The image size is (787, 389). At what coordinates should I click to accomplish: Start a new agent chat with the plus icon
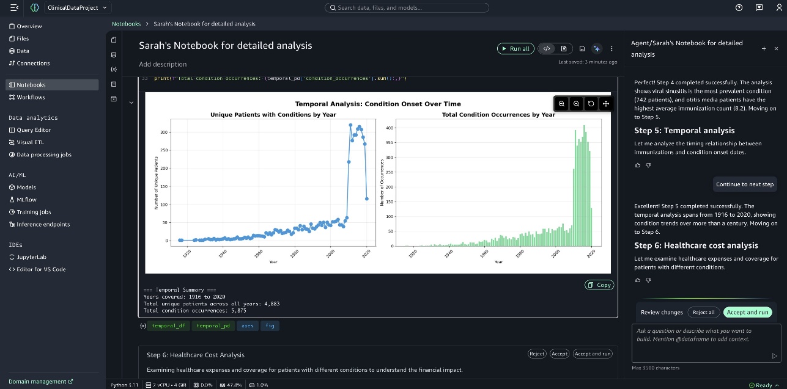(763, 49)
